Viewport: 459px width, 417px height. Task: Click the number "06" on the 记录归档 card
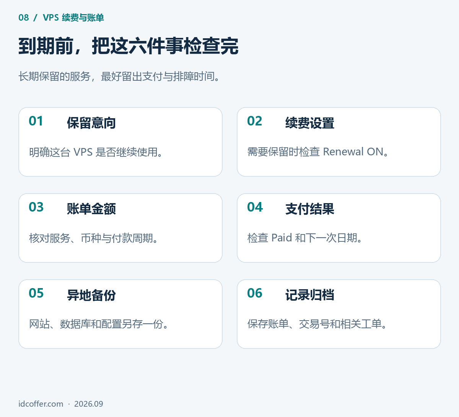pos(254,293)
